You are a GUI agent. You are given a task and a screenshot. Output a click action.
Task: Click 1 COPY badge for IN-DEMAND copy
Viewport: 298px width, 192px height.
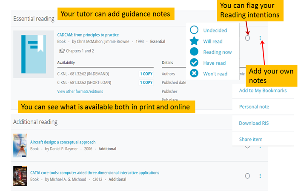[146, 74]
